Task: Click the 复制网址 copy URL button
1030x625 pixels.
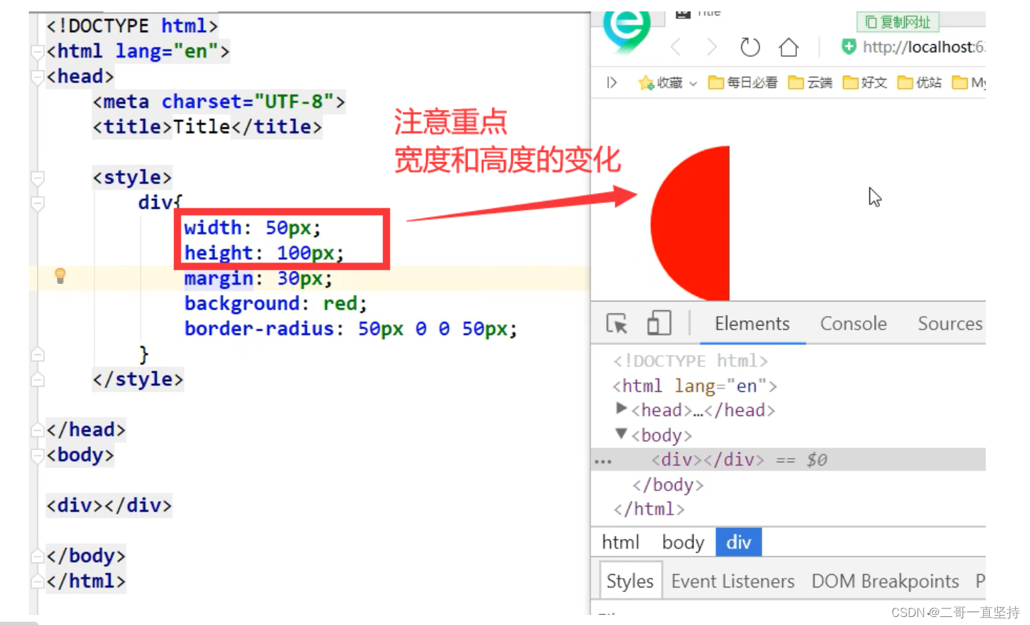Action: [897, 22]
